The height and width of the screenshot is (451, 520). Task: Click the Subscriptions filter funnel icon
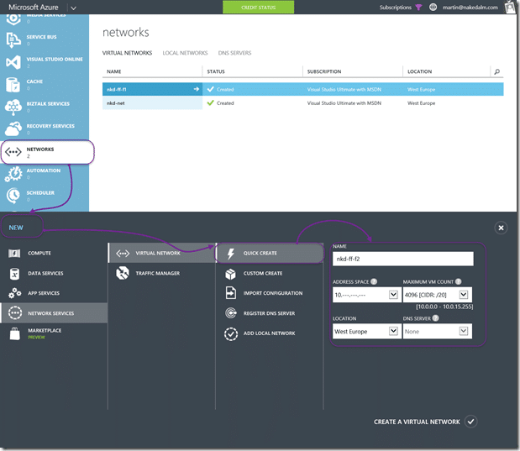(x=418, y=8)
